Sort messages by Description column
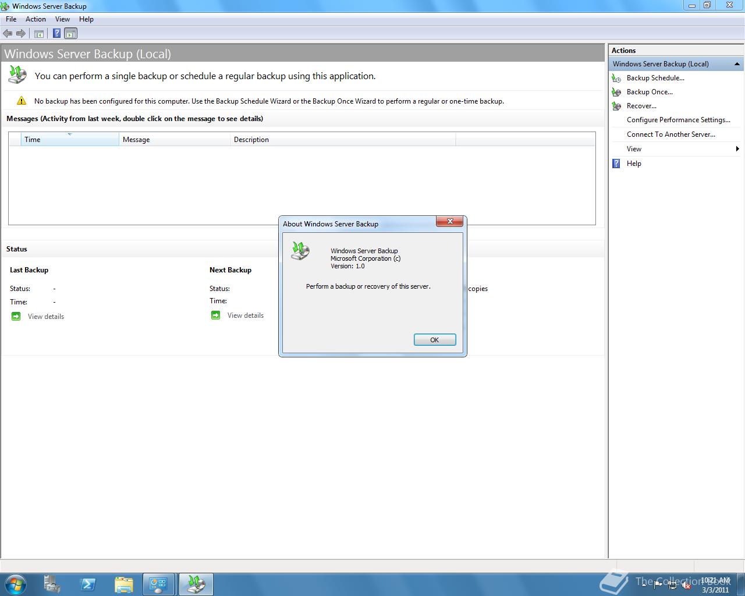Screen dimensions: 745x596 [343, 140]
